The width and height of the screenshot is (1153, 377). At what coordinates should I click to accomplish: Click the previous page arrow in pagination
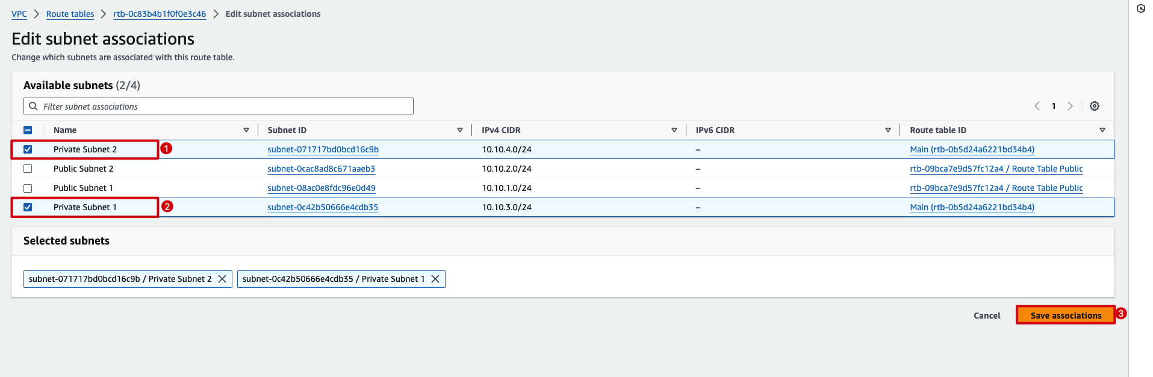[x=1037, y=106]
